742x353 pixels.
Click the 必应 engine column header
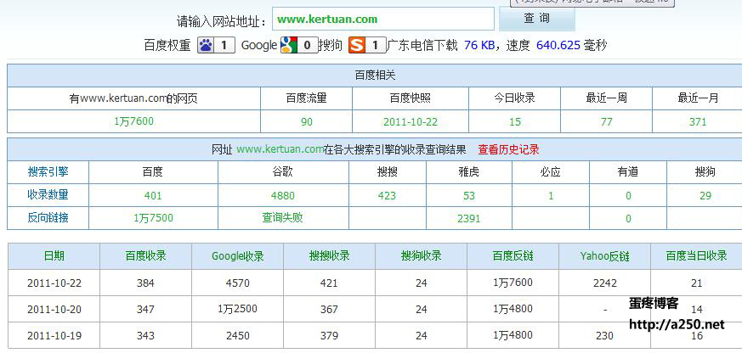coord(551,172)
